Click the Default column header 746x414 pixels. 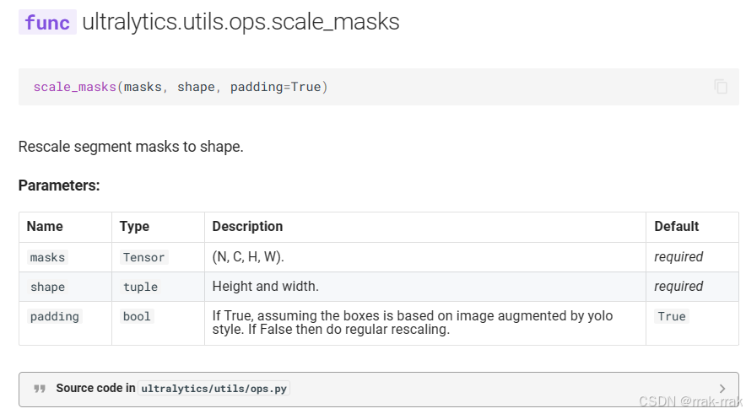(x=676, y=227)
